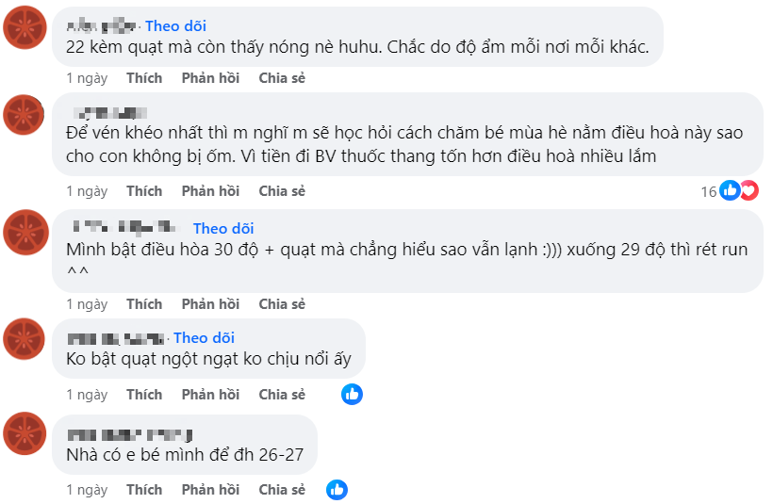Reply to the 'Để vén khéo' comment via Phản hồi

click(x=210, y=190)
